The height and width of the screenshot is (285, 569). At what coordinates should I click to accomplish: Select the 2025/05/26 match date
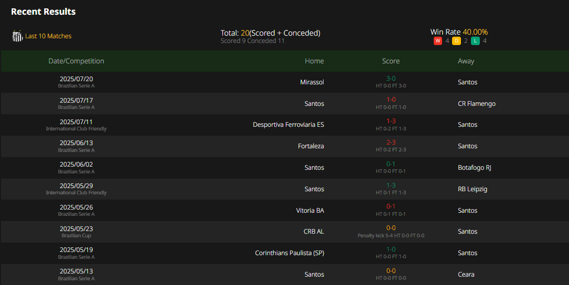[x=76, y=207]
